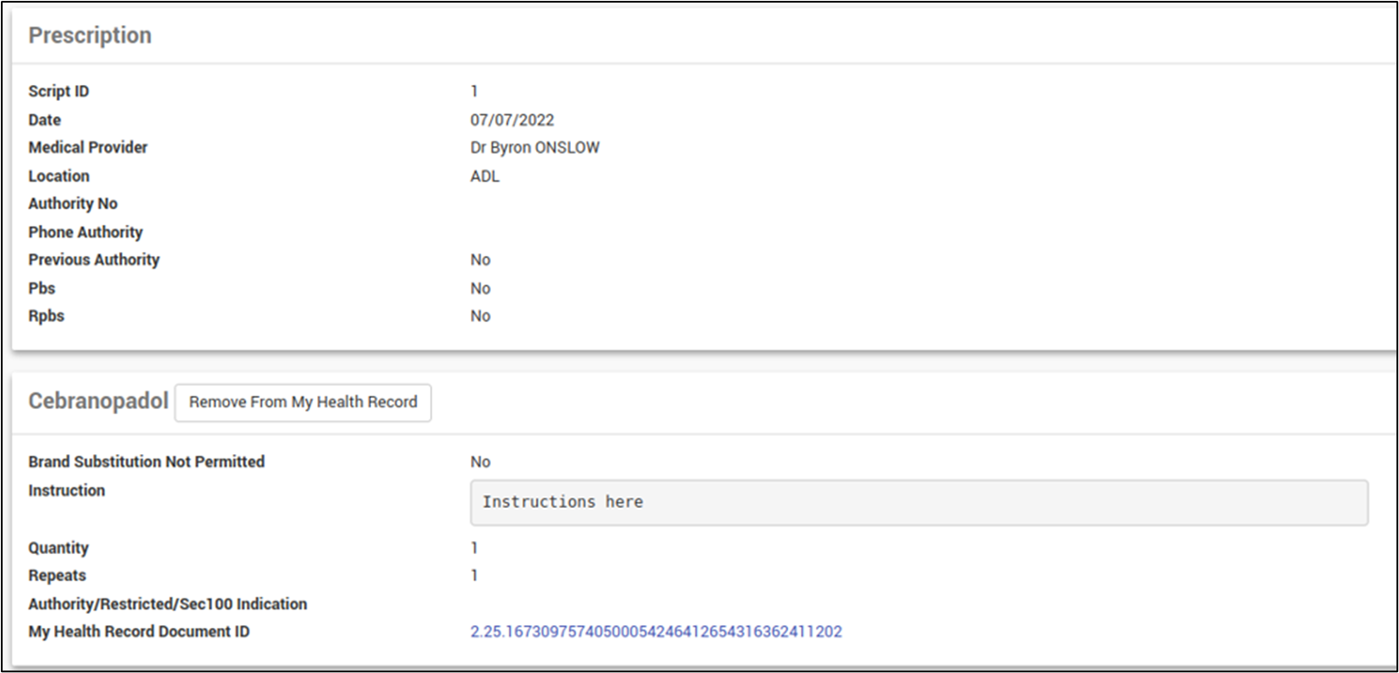
Task: Click the Remove From My Health Record button
Action: (x=302, y=402)
